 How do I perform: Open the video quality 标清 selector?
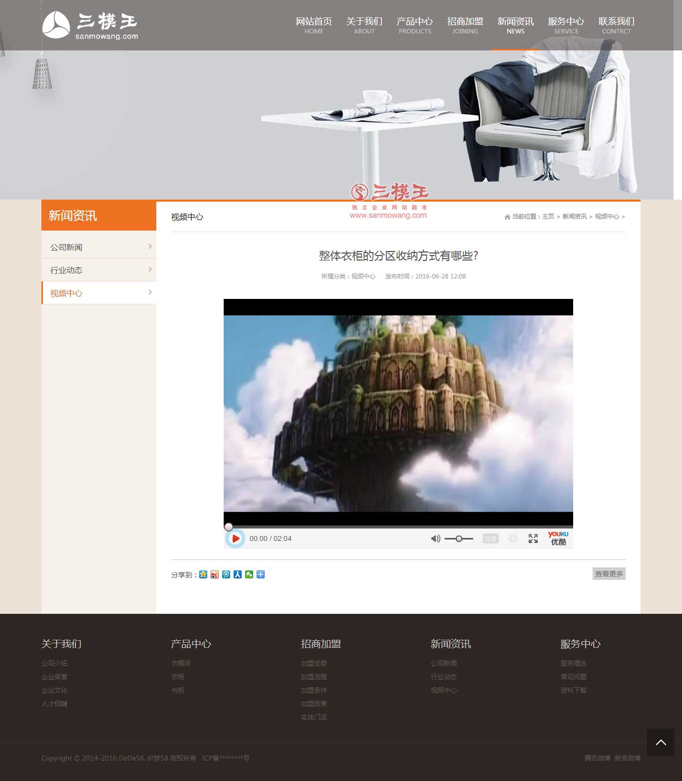coord(491,538)
